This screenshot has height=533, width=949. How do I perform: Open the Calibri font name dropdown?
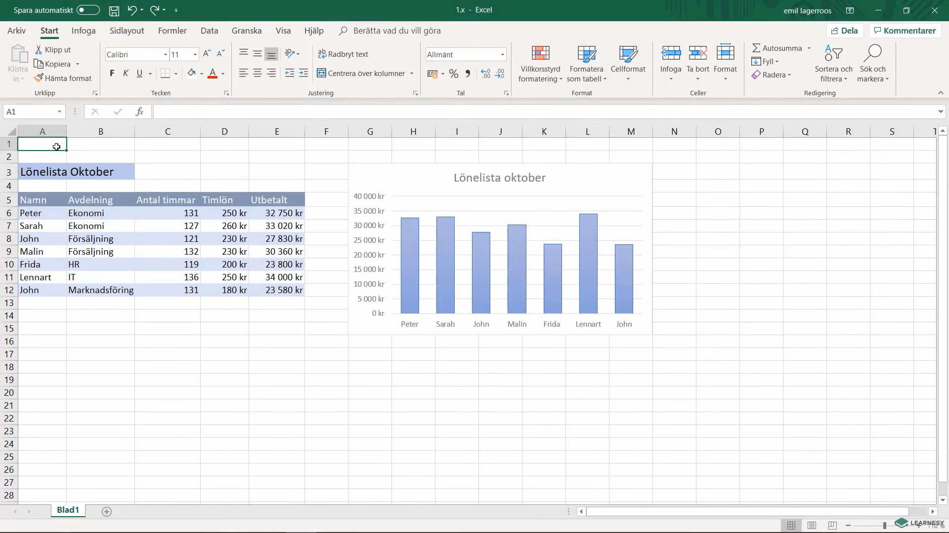165,54
